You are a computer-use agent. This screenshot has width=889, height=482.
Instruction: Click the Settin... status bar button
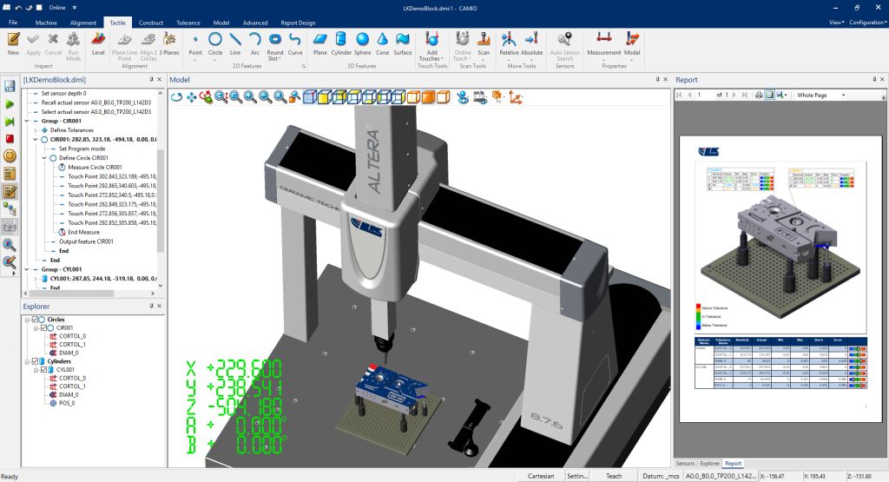(x=577, y=476)
